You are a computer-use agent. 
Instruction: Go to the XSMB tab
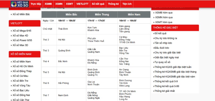(48, 4)
